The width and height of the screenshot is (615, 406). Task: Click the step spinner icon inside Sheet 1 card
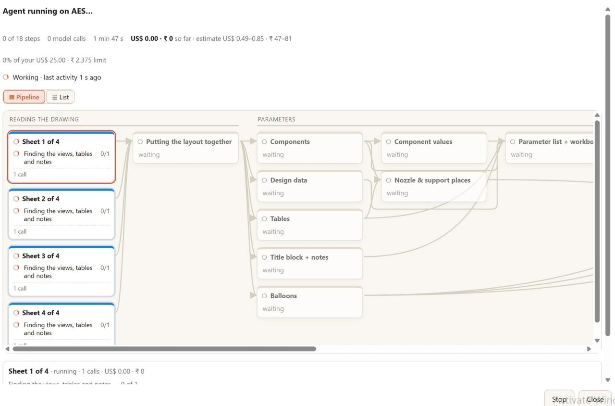click(16, 153)
